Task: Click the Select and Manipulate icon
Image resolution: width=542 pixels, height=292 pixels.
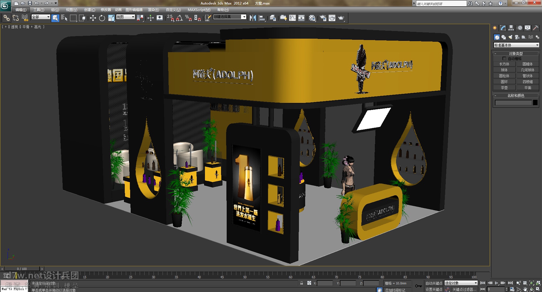Action: 150,18
